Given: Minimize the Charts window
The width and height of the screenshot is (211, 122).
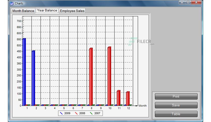Looking at the screenshot, I should [182, 2].
